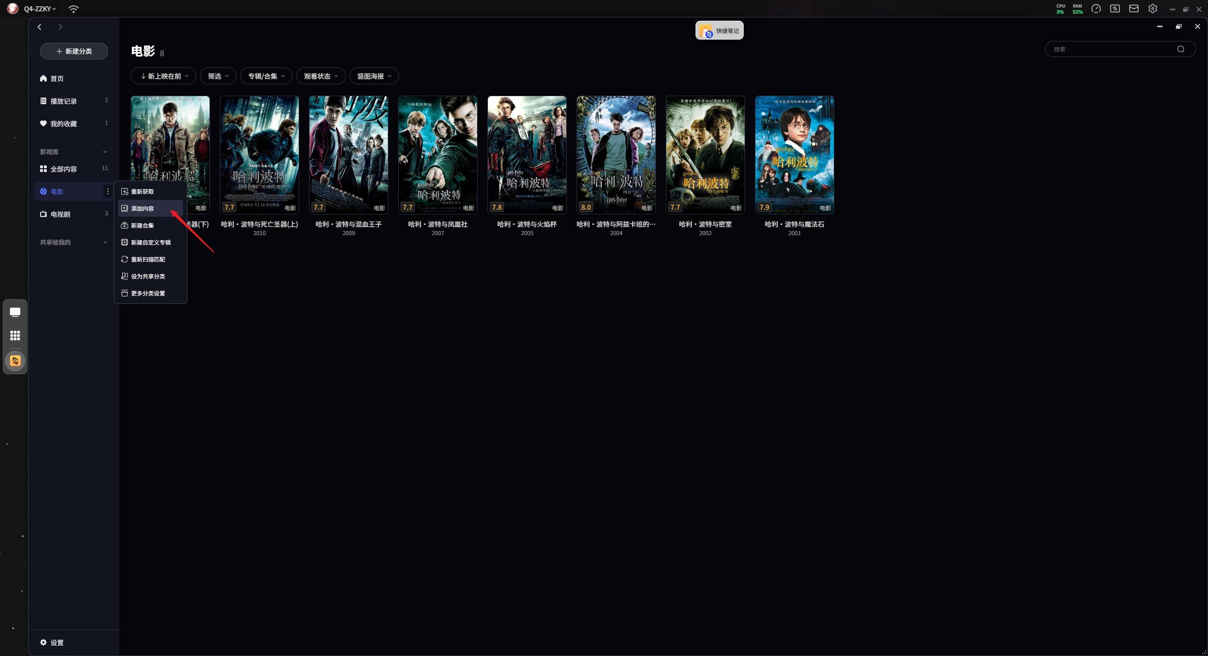
Task: Click the 哈利·波特与魔法石 title text
Action: tap(794, 224)
